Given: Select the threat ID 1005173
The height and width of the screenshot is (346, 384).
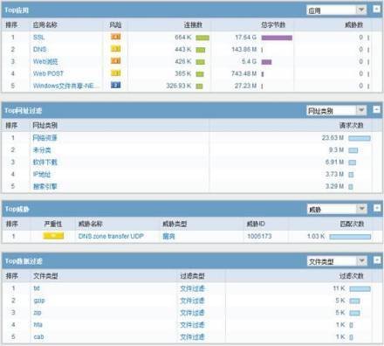Looking at the screenshot, I should coord(259,236).
